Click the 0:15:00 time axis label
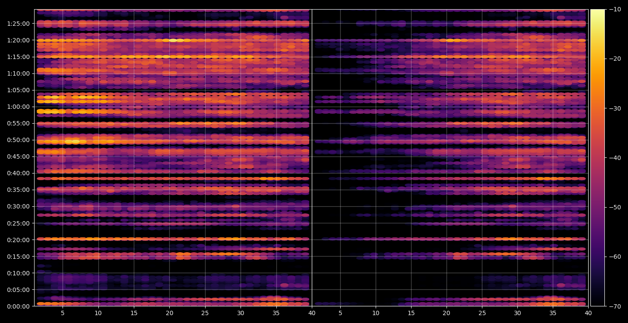Image resolution: width=628 pixels, height=323 pixels. (x=18, y=257)
